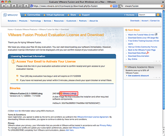165x136 pixels.
Task: Select the Support tab
Action: tap(84, 15)
